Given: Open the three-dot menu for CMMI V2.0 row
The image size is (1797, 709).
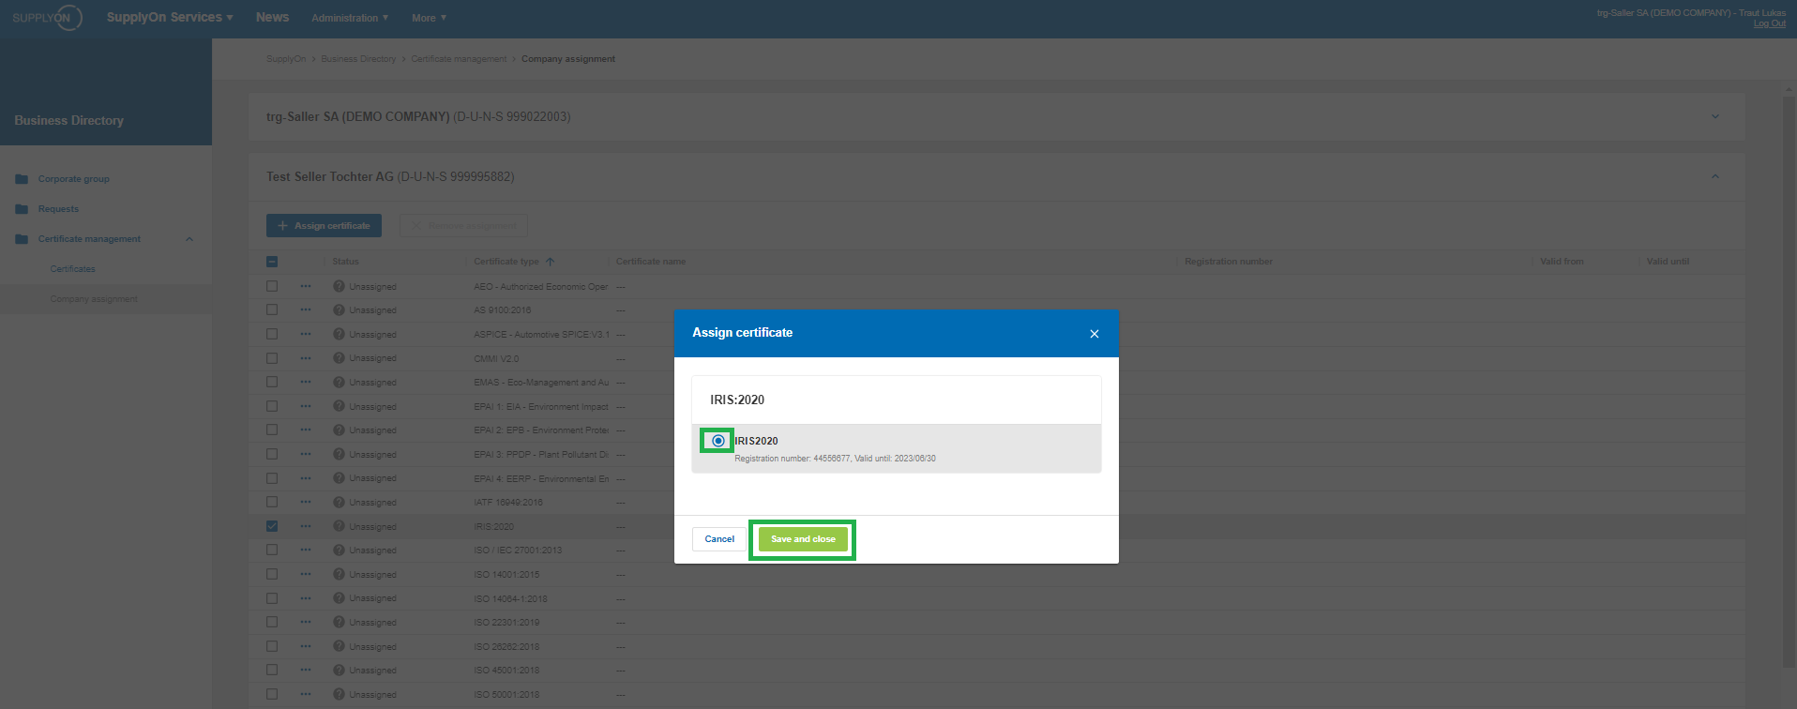Looking at the screenshot, I should [x=306, y=358].
